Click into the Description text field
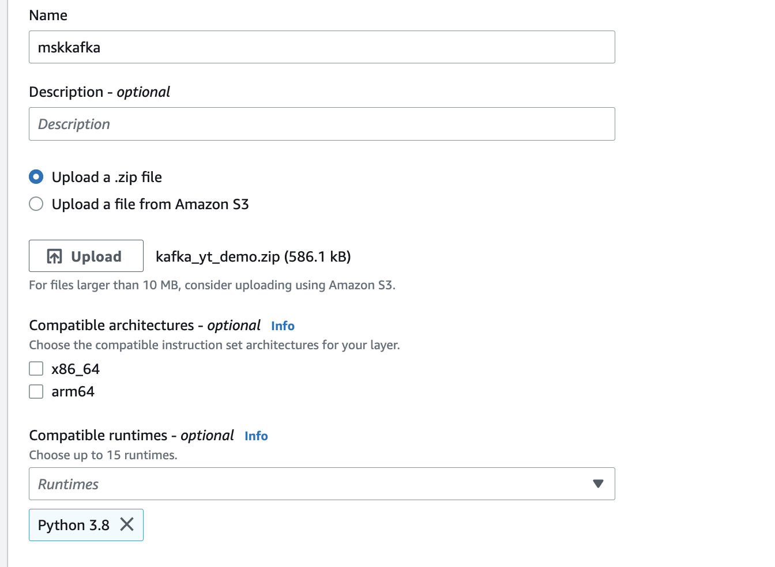 coord(322,124)
